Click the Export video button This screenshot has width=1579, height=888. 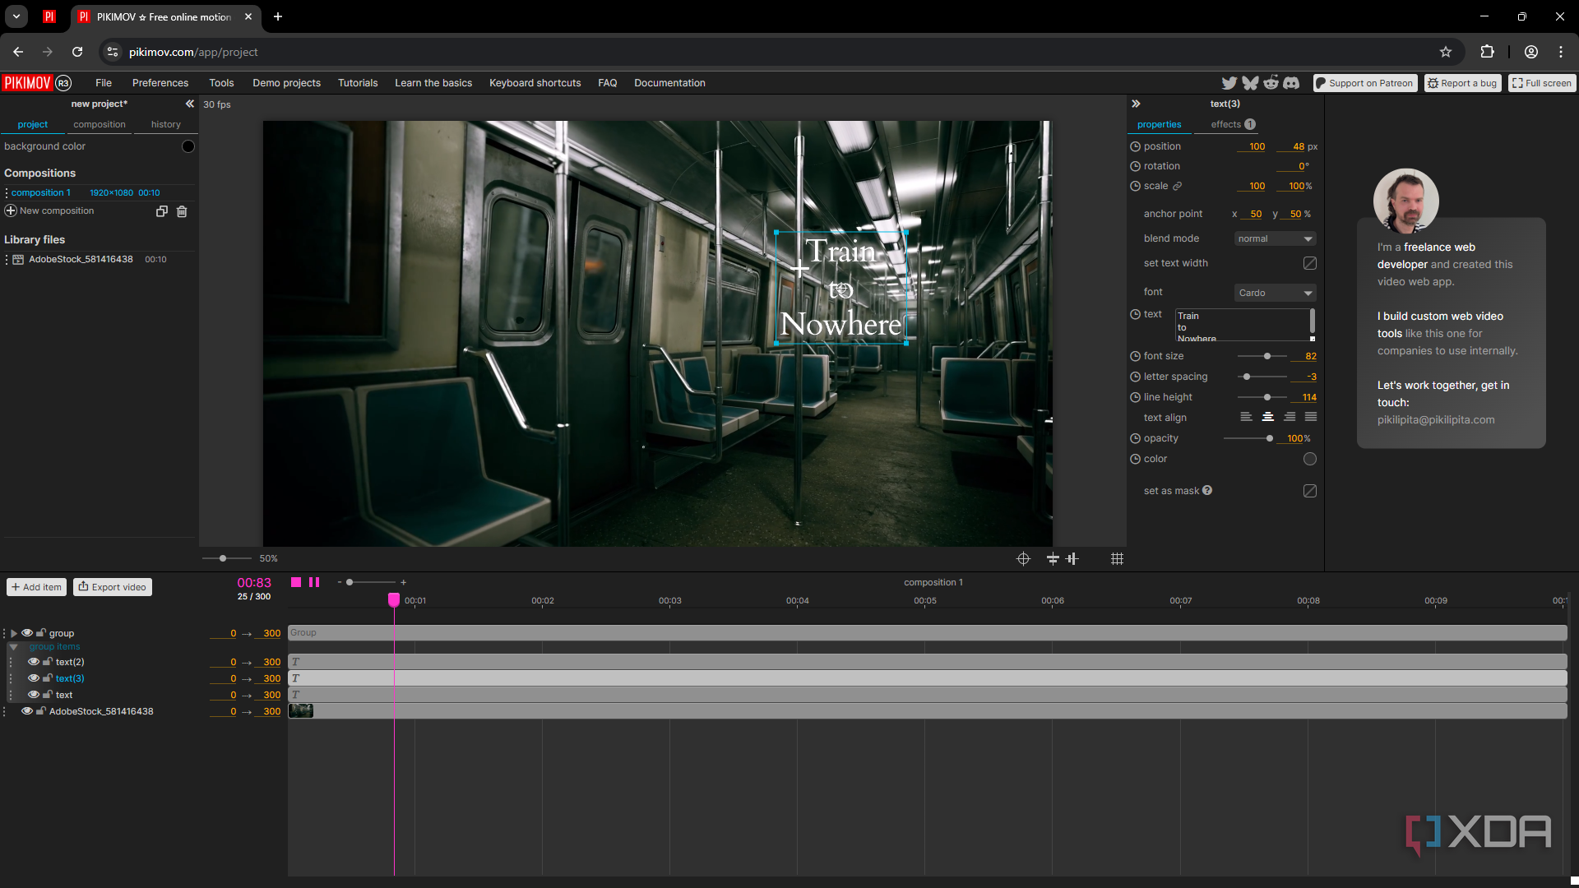click(x=113, y=587)
